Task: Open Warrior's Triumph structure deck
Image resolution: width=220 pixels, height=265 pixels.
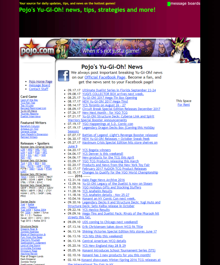Action: pos(30,240)
